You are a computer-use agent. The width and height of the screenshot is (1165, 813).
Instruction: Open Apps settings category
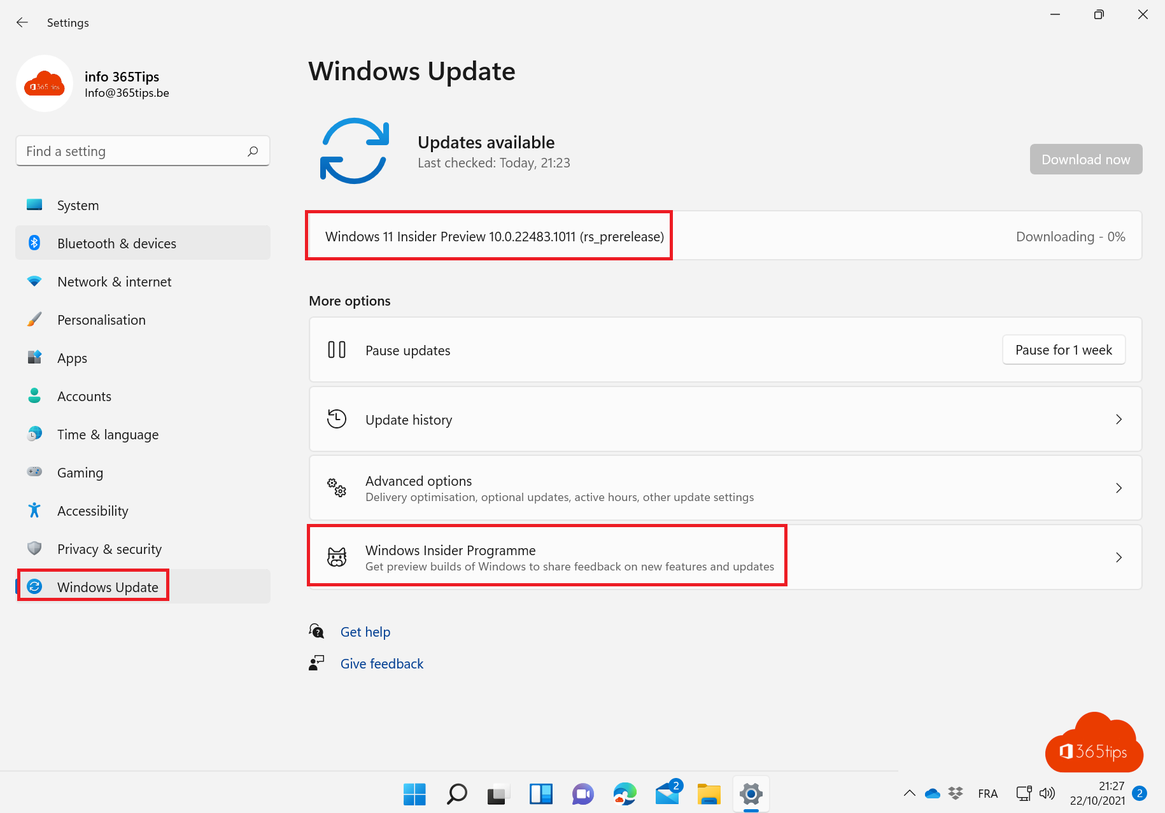coord(143,358)
